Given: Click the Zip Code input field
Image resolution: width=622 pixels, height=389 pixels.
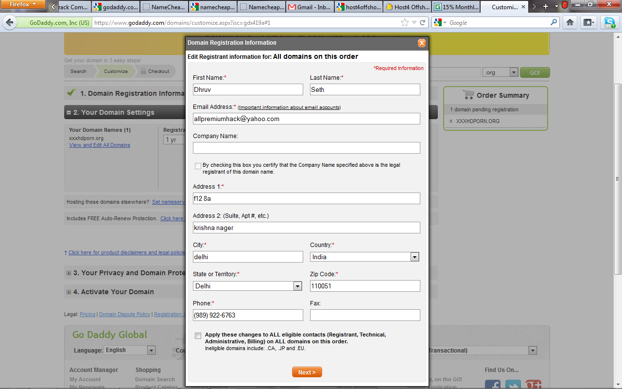Looking at the screenshot, I should coord(365,286).
